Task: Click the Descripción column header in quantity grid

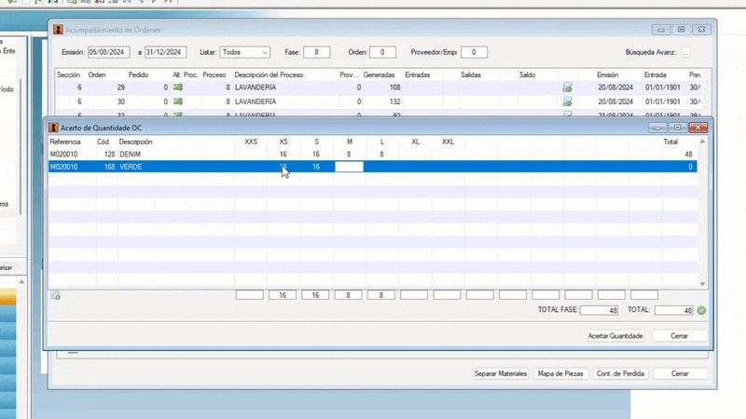Action: tap(135, 142)
